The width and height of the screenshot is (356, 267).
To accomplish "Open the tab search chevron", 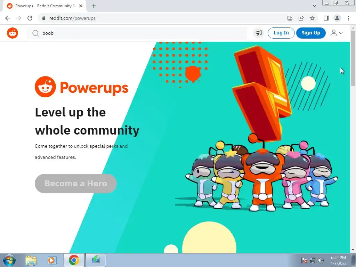I will [x=314, y=6].
